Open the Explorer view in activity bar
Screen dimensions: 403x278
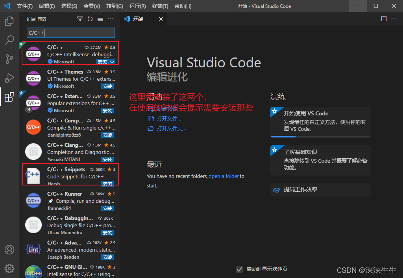pyautogui.click(x=9, y=21)
